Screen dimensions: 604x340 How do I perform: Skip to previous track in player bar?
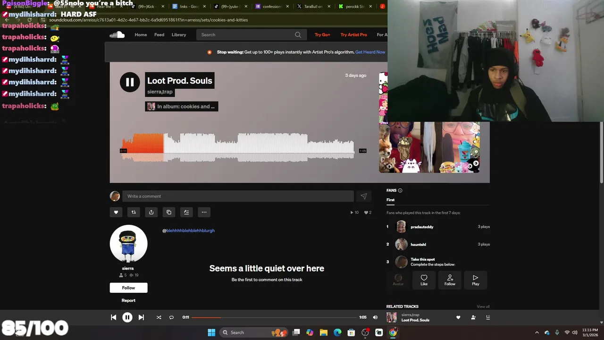pyautogui.click(x=113, y=317)
